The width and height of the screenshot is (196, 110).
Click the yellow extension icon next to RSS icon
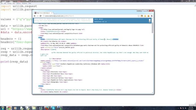145,16
